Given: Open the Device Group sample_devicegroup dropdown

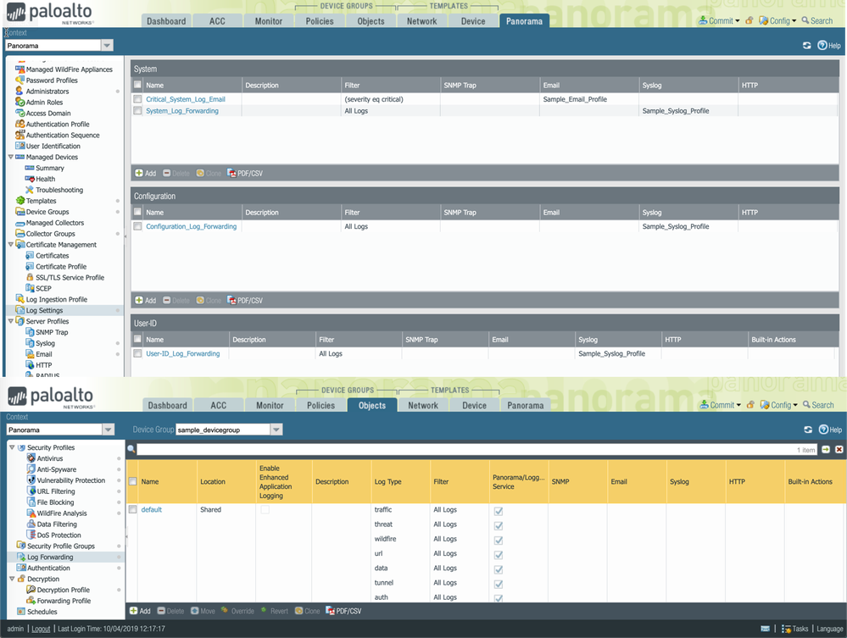Looking at the screenshot, I should pos(276,430).
